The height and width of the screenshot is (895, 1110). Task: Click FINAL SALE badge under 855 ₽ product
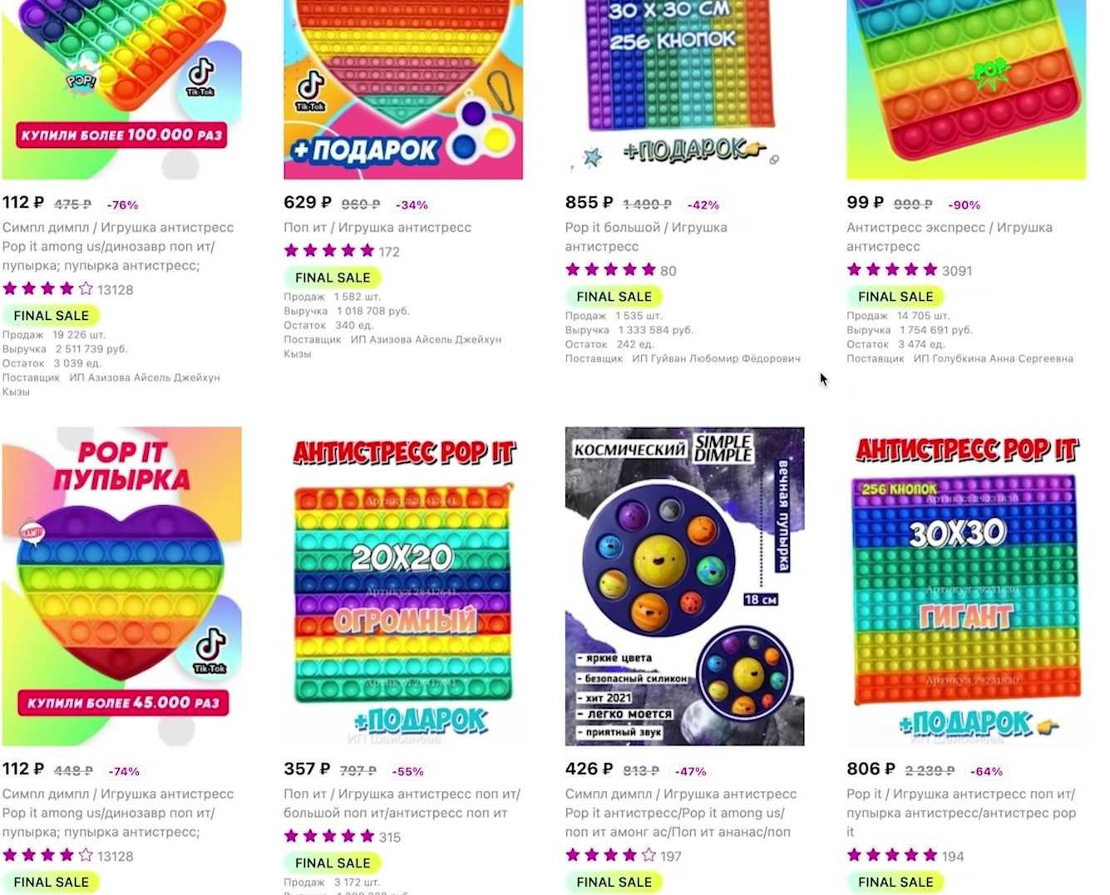[614, 297]
